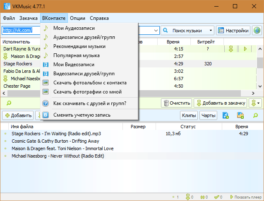This screenshot has height=201, width=264.
Task: Click the globe browser icon in toolbar
Action: tap(257, 31)
